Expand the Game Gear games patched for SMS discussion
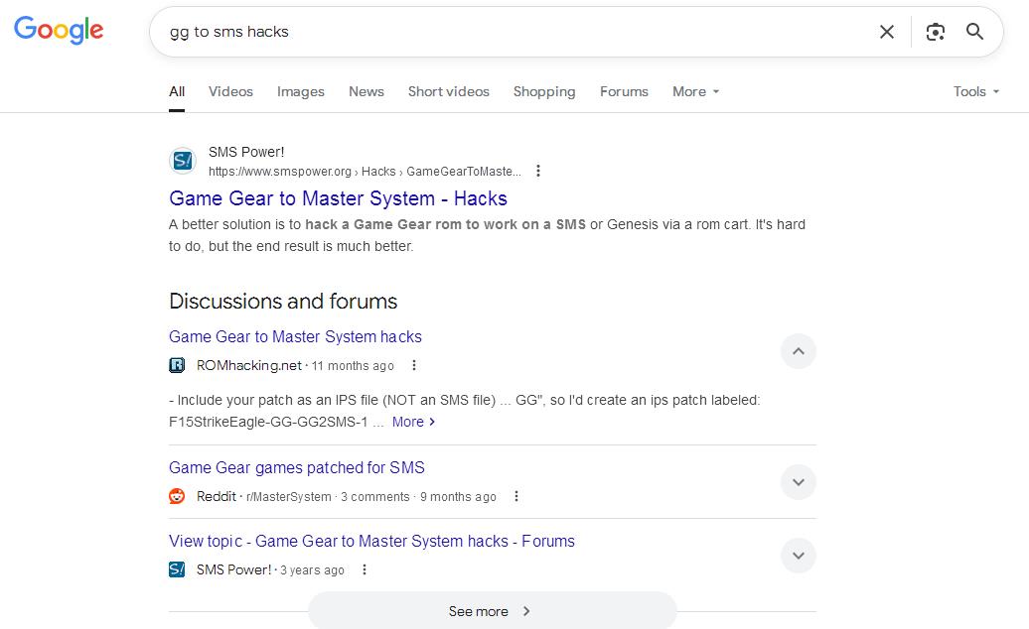Viewport: 1029px width, 629px height. pos(798,482)
